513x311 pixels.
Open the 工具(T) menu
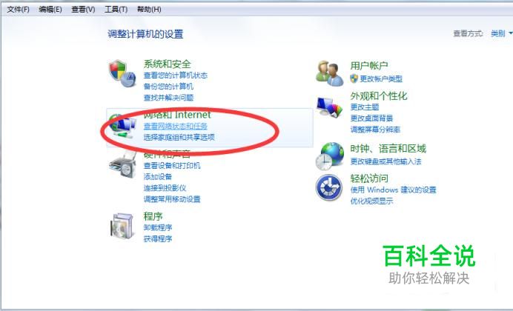tap(116, 10)
